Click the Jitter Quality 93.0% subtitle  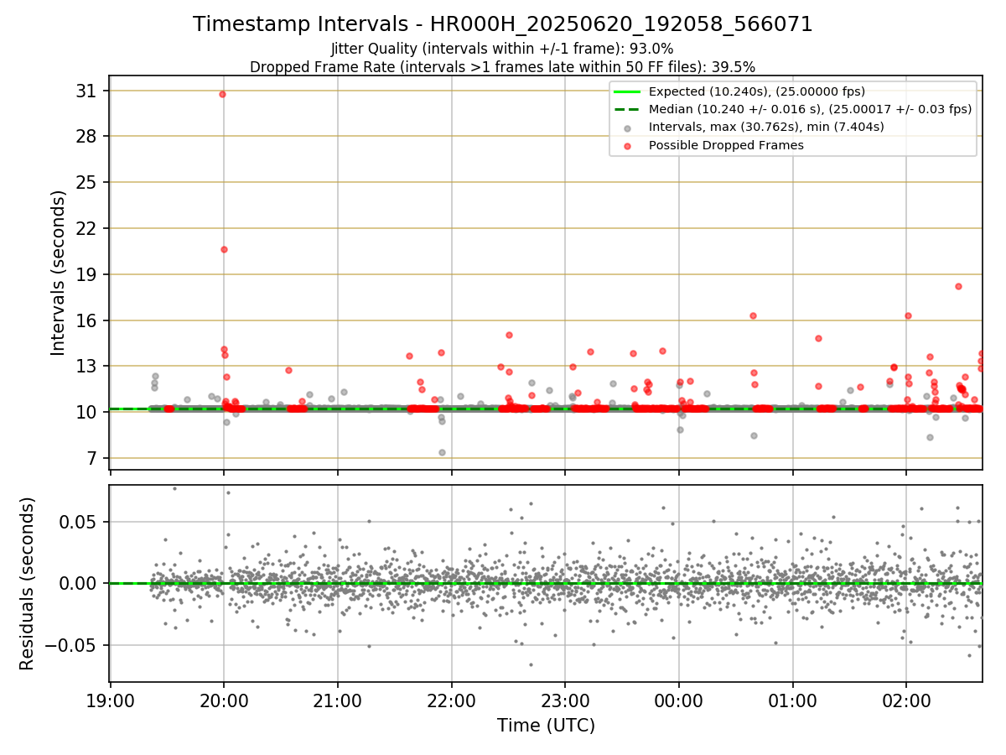point(502,49)
